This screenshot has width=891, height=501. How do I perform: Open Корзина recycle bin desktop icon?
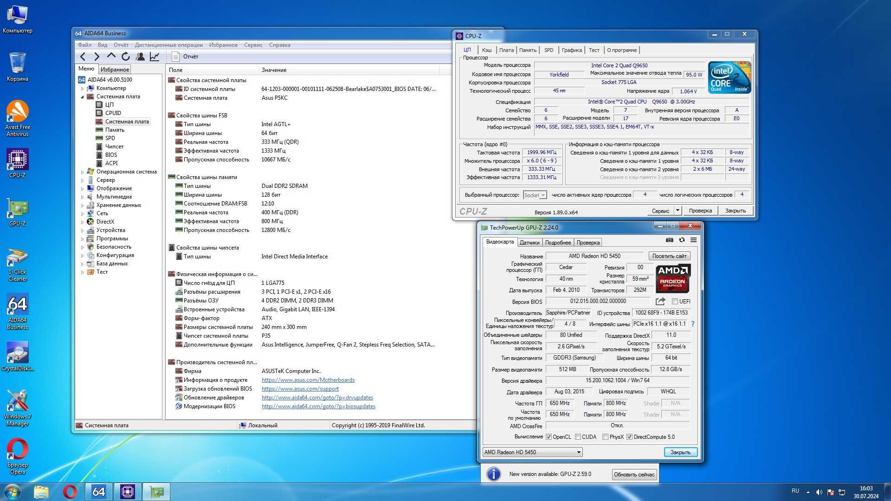pyautogui.click(x=18, y=67)
